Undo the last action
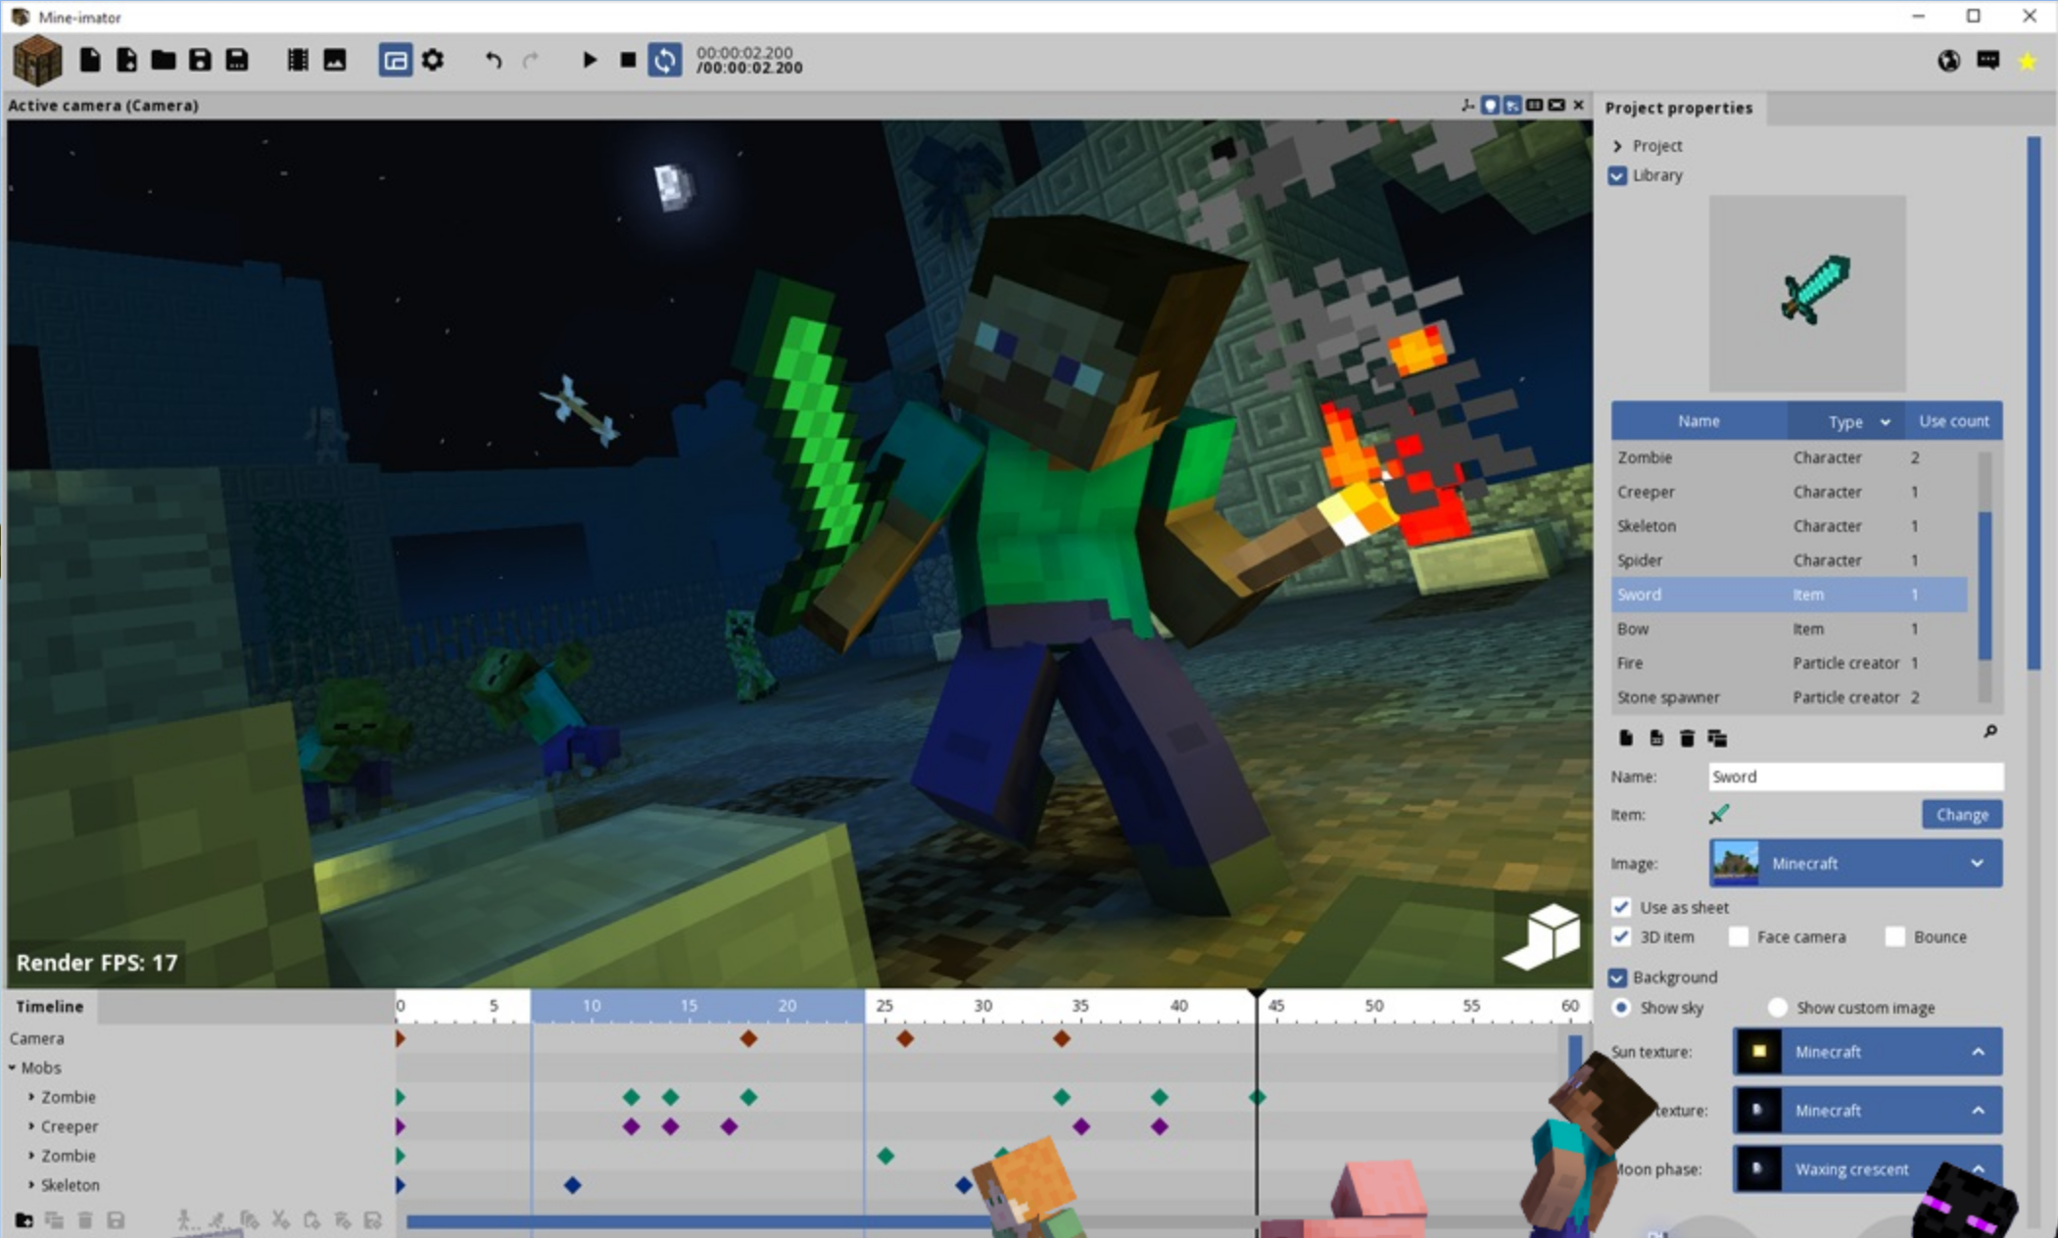Viewport: 2058px width, 1238px height. [x=494, y=61]
